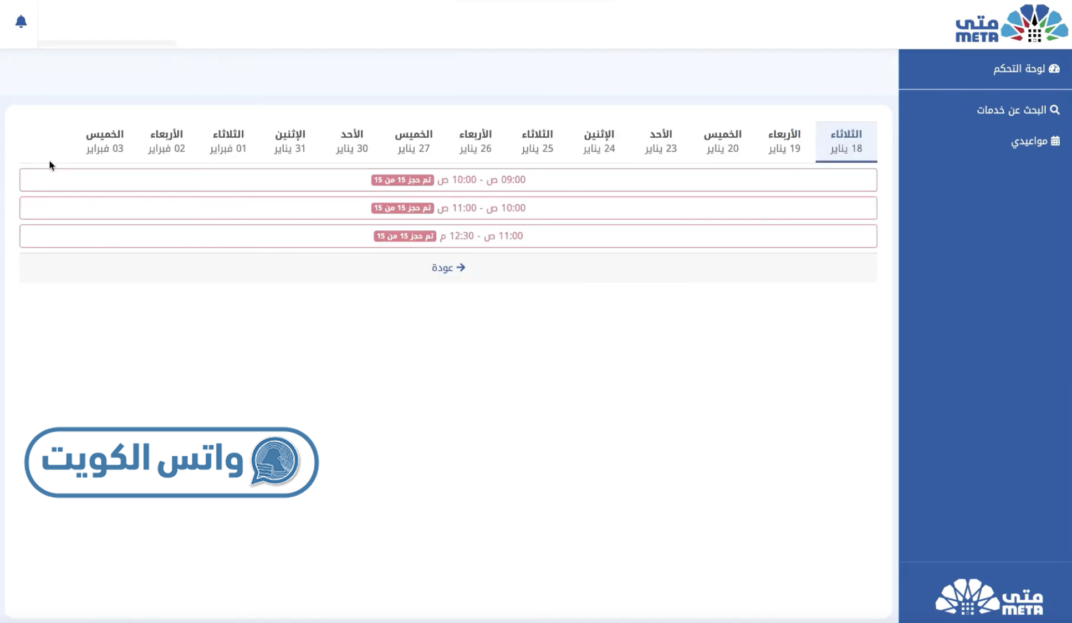Click the calendar icon for my appointments
The width and height of the screenshot is (1072, 623).
pos(1055,141)
